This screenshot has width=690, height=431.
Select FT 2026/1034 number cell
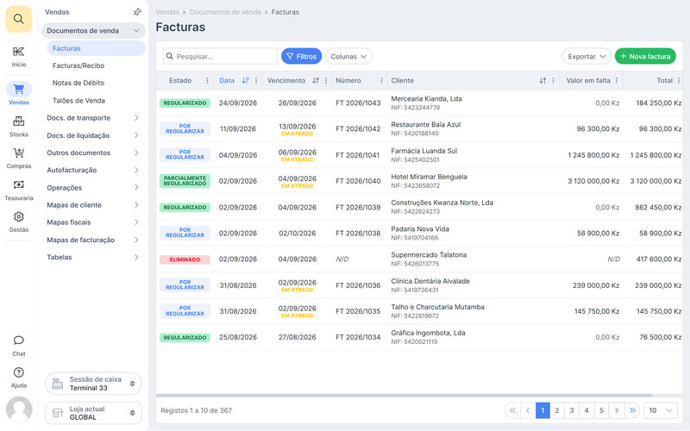[x=358, y=337]
